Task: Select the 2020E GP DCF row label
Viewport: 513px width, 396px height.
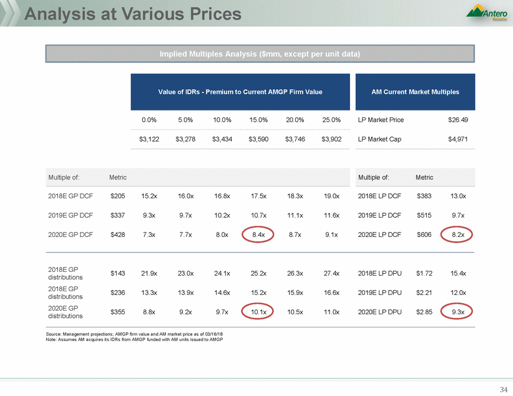Action: point(69,236)
